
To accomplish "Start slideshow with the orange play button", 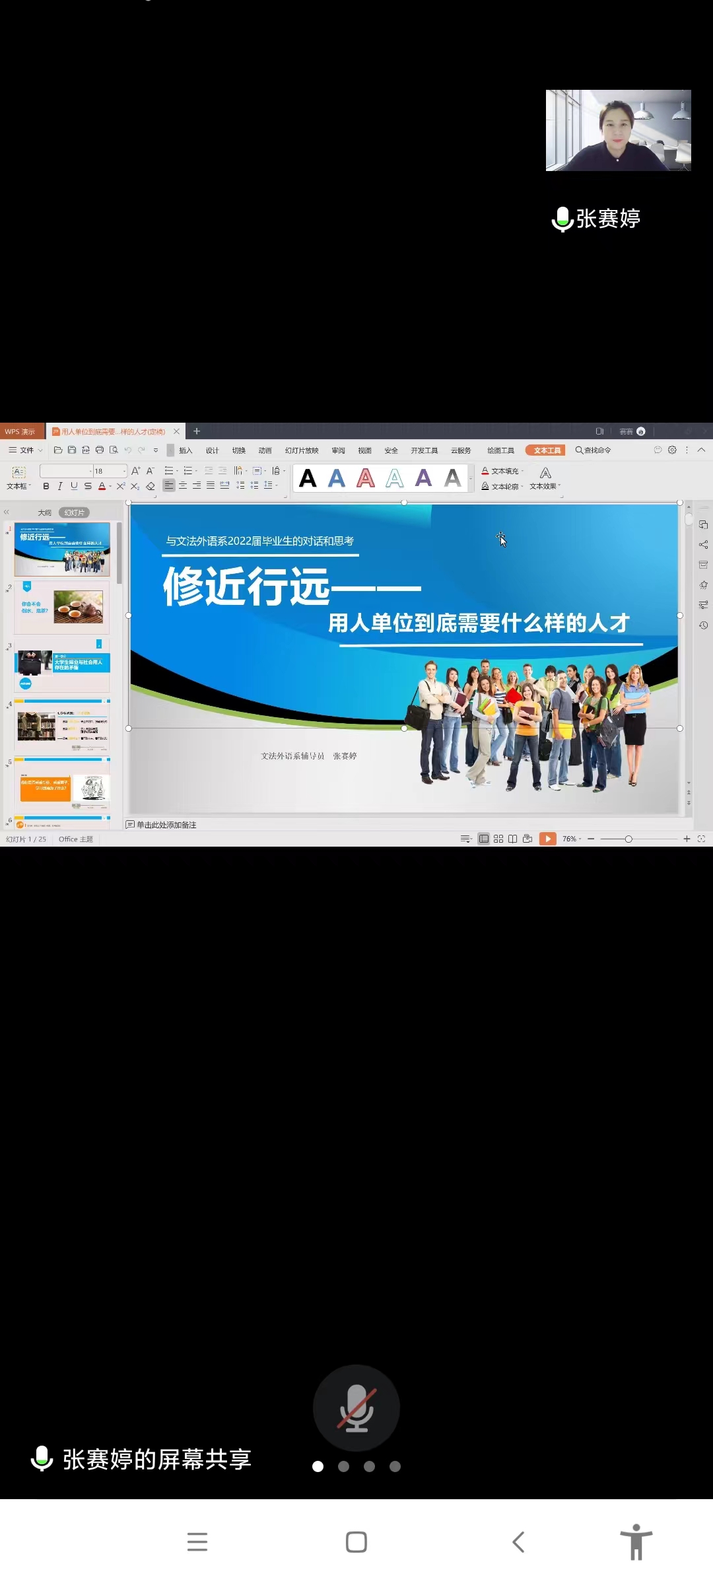I will pos(548,839).
